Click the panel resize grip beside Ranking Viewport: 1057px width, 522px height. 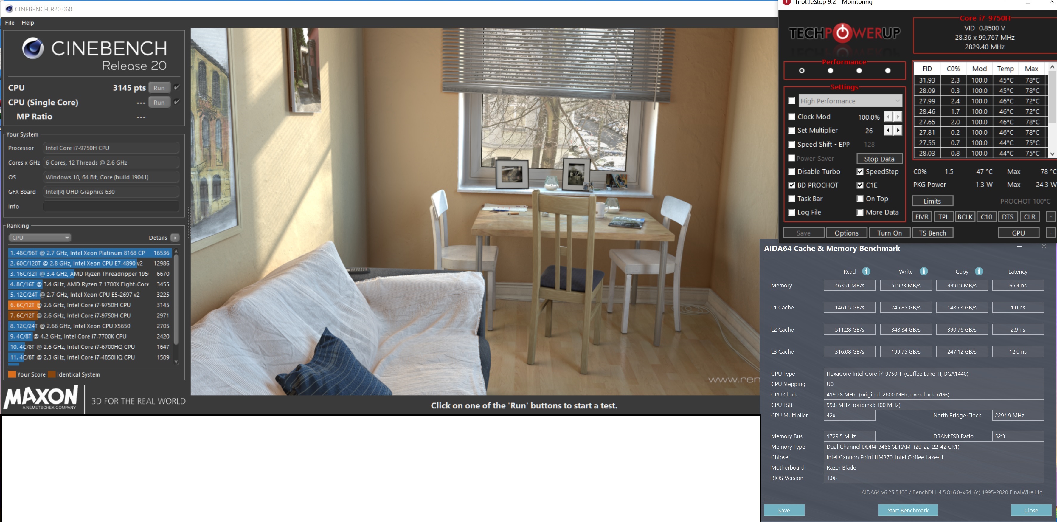click(189, 223)
